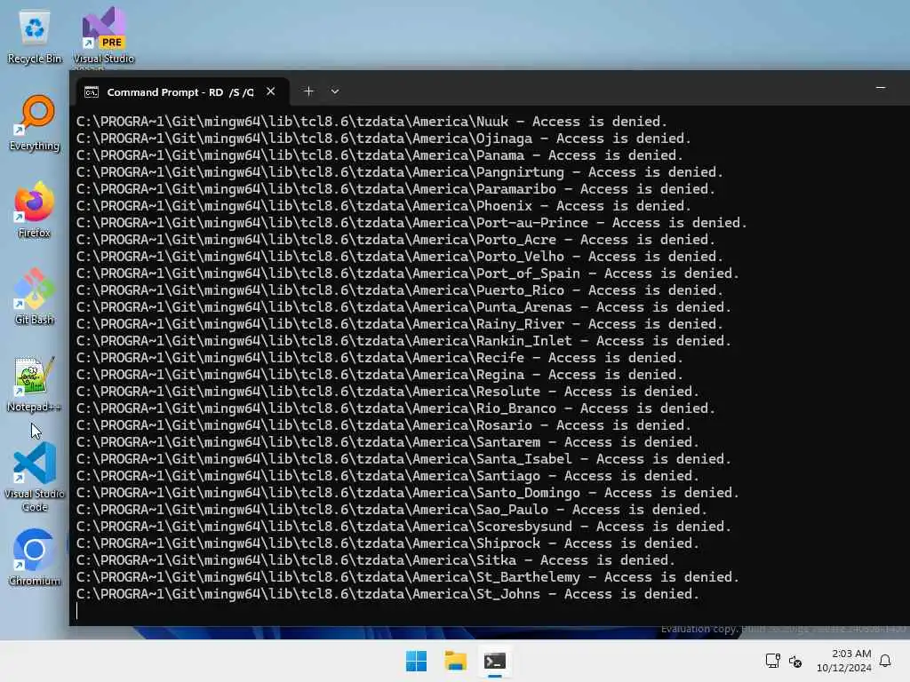910x682 pixels.
Task: Click the line ending with America\Nuuk
Action: tap(372, 122)
